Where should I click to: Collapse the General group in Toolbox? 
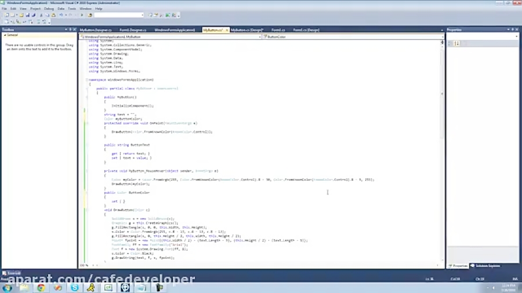[5, 35]
